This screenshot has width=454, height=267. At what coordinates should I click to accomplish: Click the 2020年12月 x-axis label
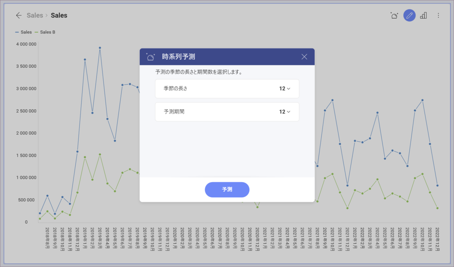coord(257,239)
